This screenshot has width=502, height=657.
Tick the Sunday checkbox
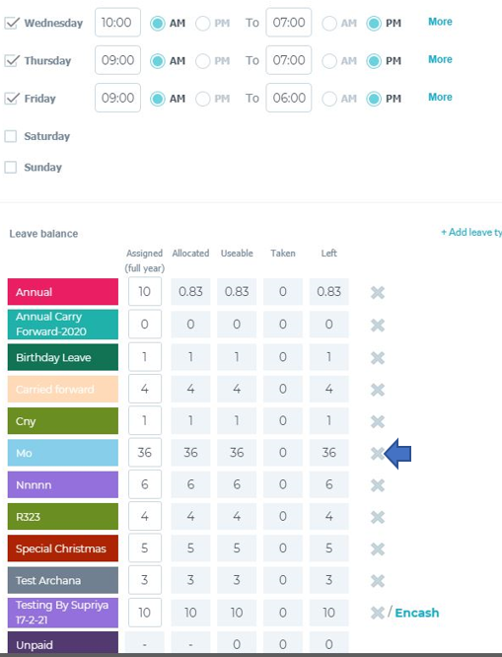point(11,167)
